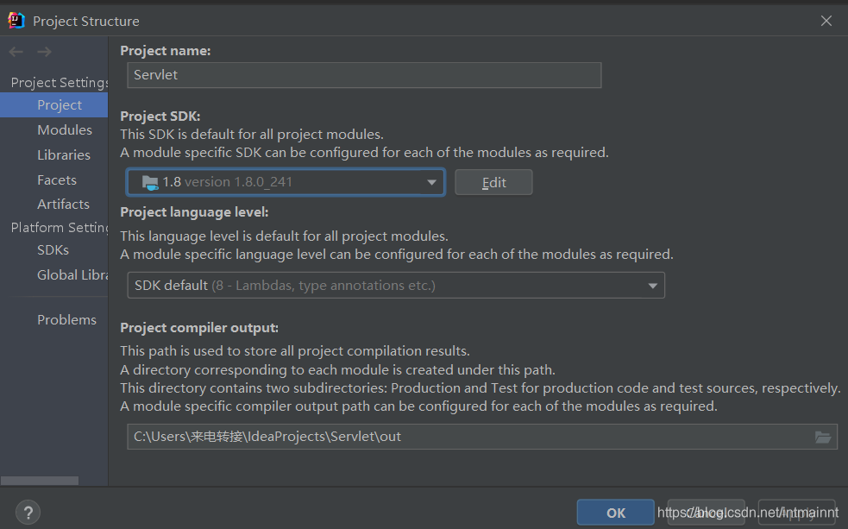Viewport: 848px width, 529px height.
Task: Click the Project name label
Action: [166, 51]
